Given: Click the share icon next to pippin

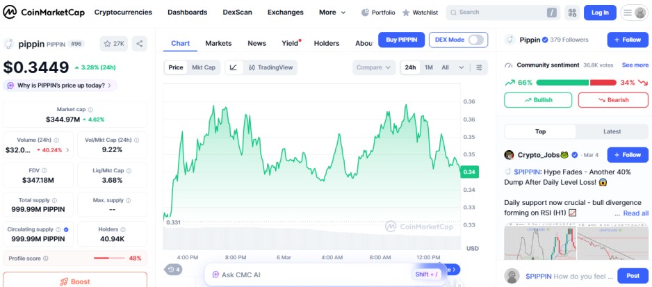Looking at the screenshot, I should [140, 44].
